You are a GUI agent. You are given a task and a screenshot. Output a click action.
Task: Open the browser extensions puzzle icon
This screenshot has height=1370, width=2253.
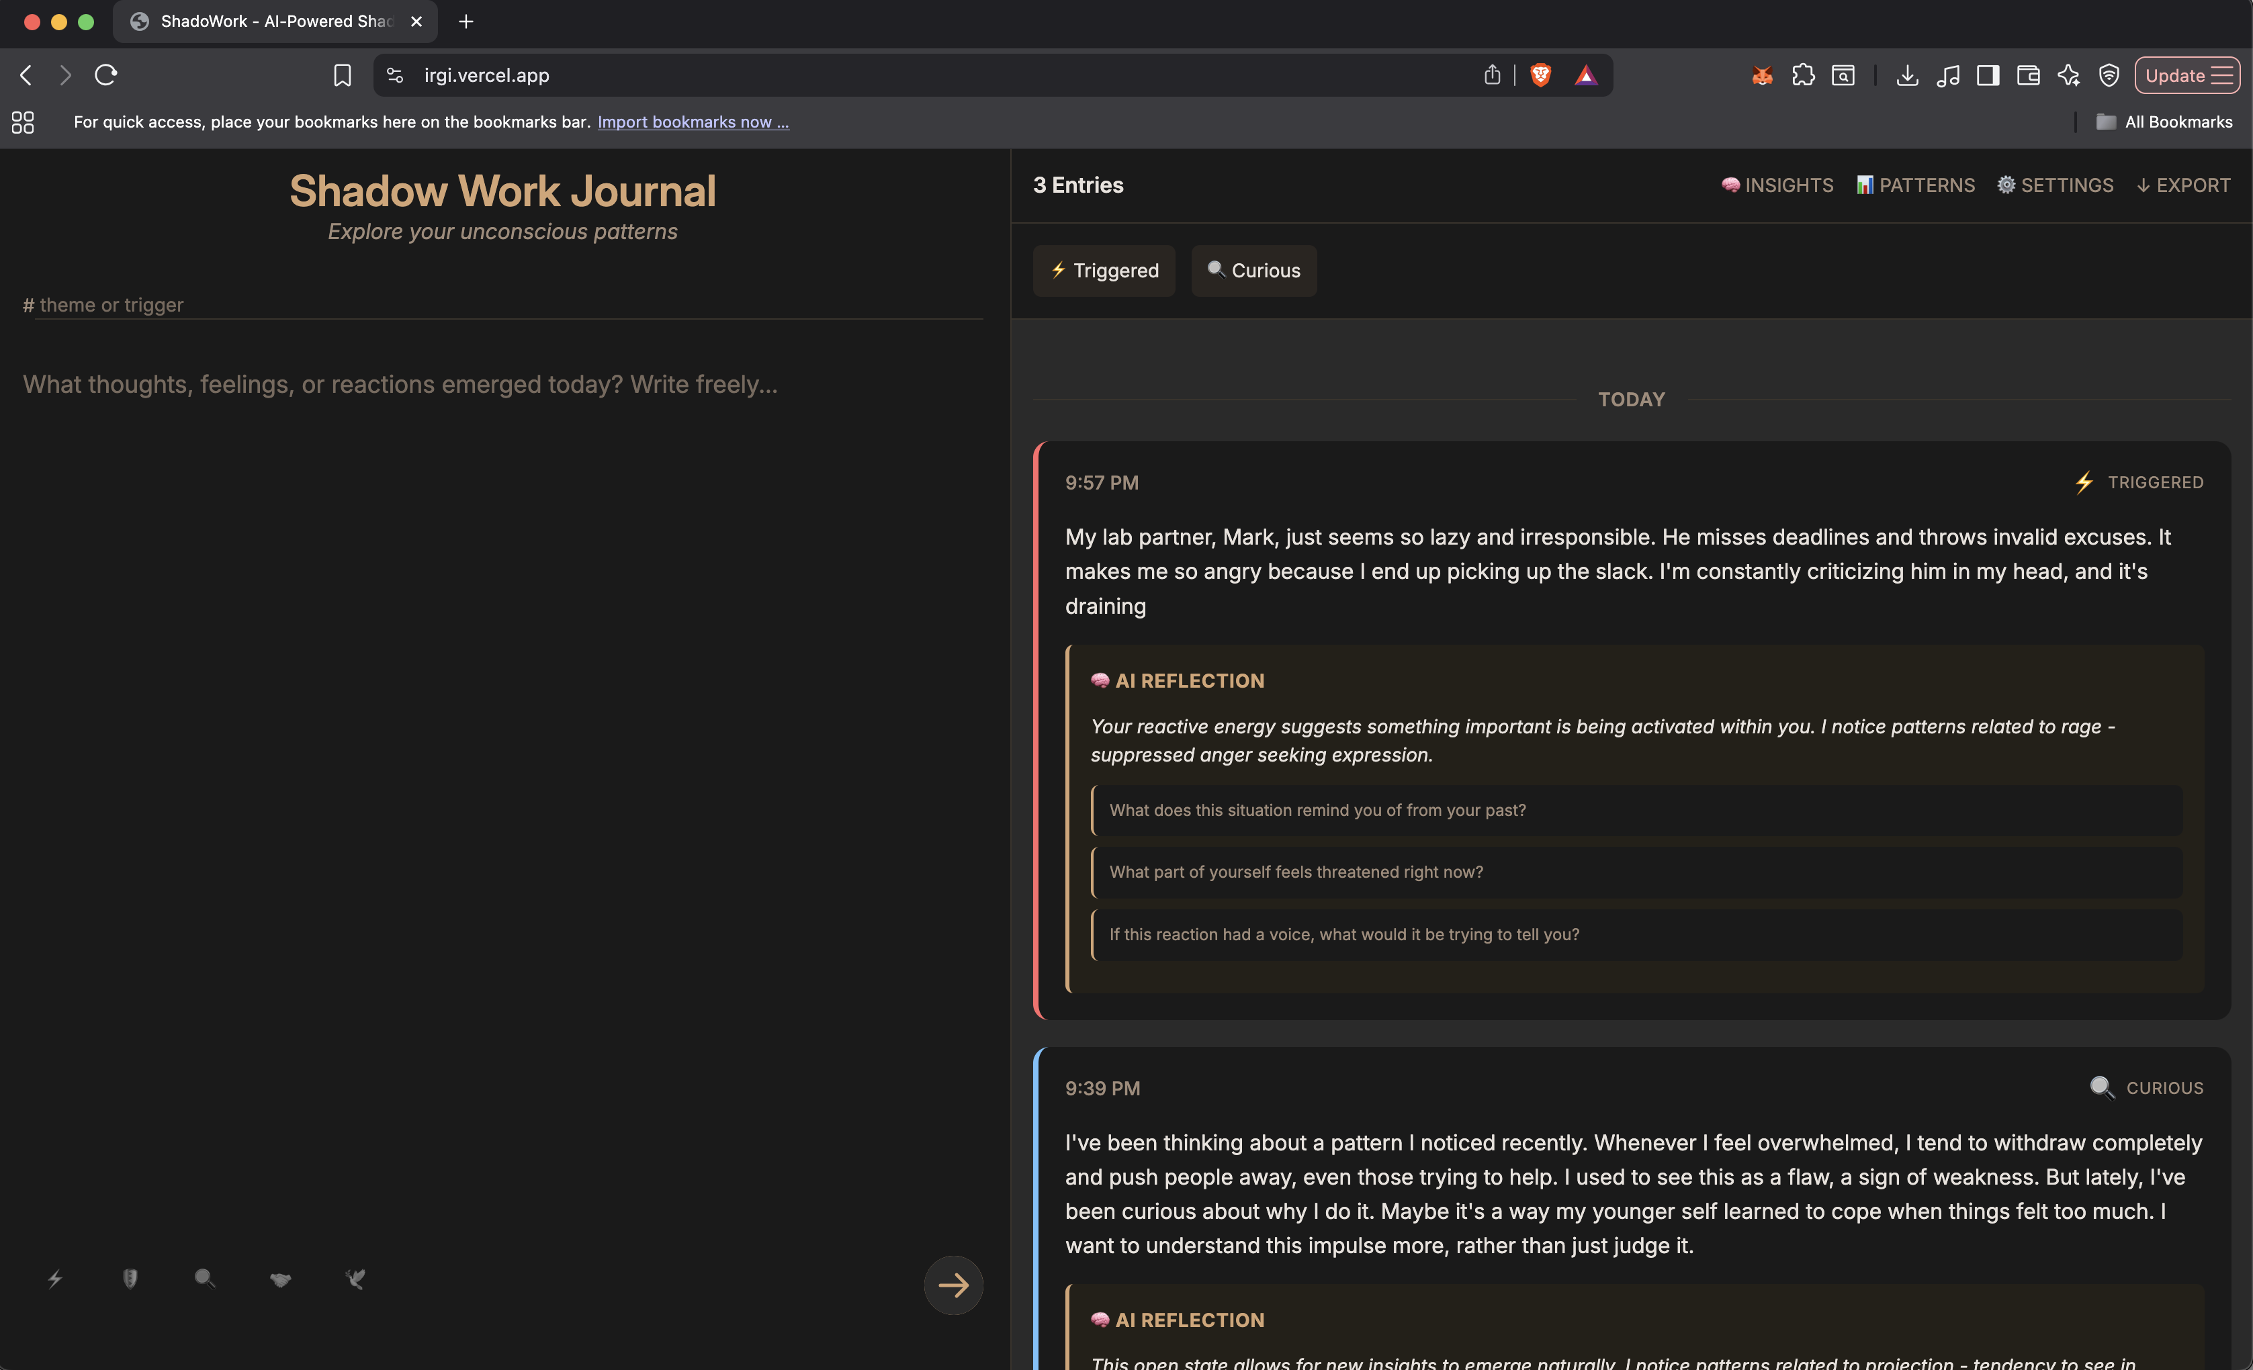click(1802, 75)
